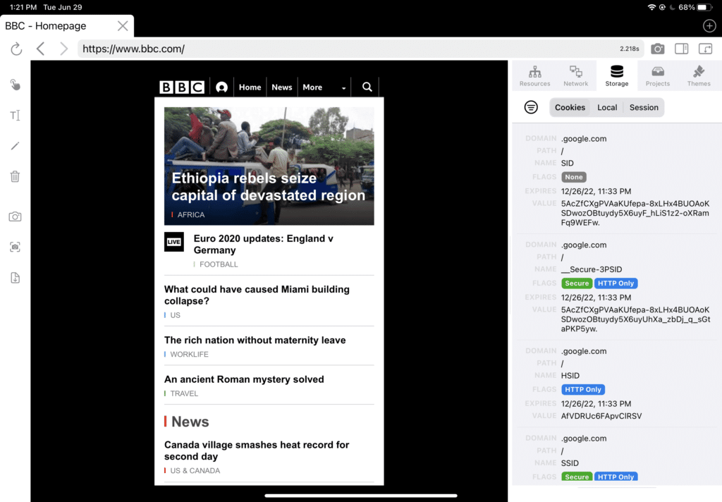Click HTTP Only flag of HSID cookie
Screen dimensions: 722x502
(x=583, y=390)
